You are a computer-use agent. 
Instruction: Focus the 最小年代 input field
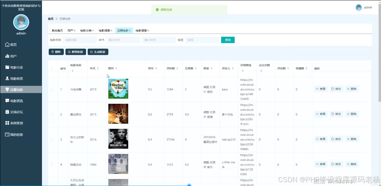pos(123,40)
